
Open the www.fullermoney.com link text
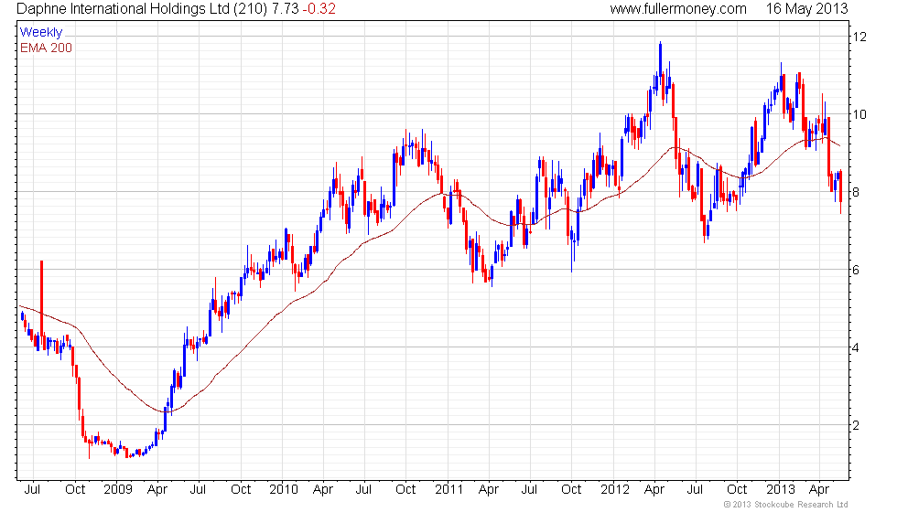tap(678, 8)
